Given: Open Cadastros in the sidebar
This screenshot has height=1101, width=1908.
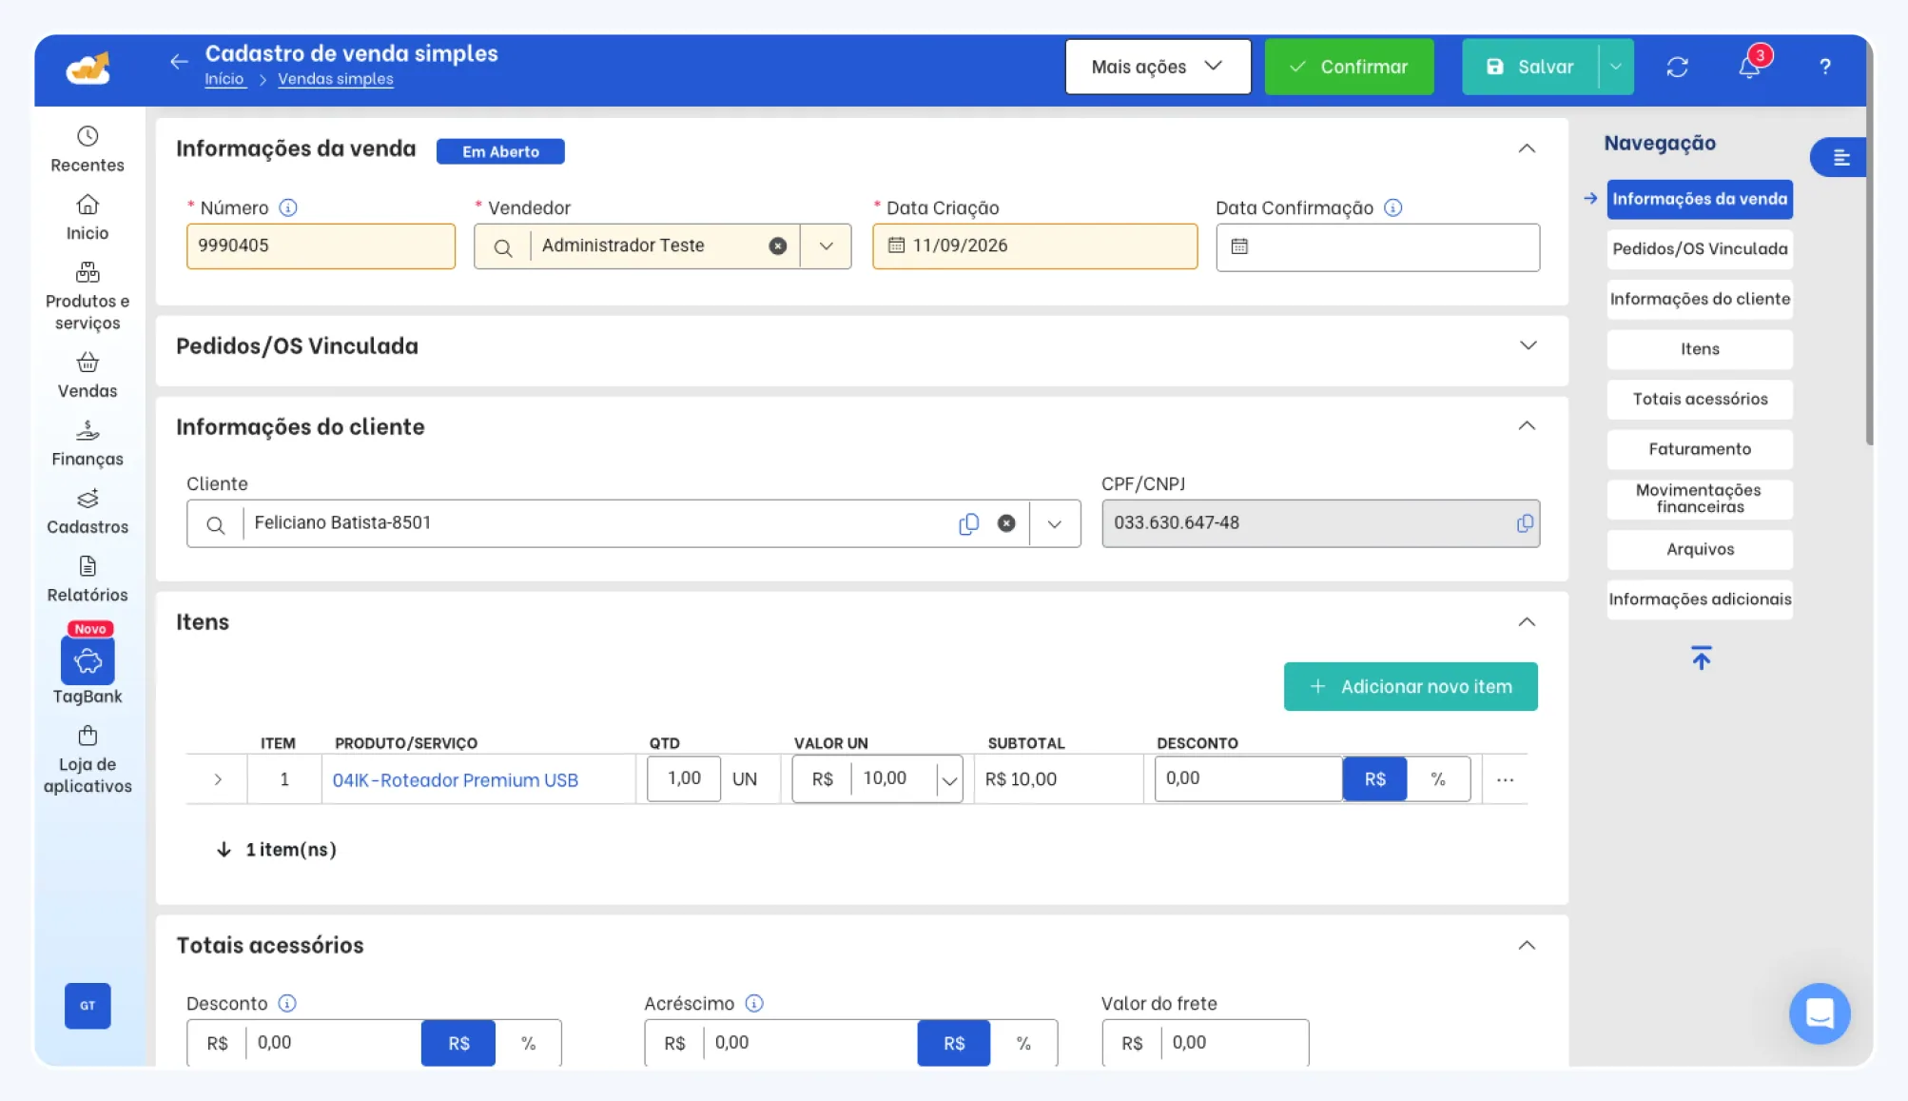Looking at the screenshot, I should 88,512.
